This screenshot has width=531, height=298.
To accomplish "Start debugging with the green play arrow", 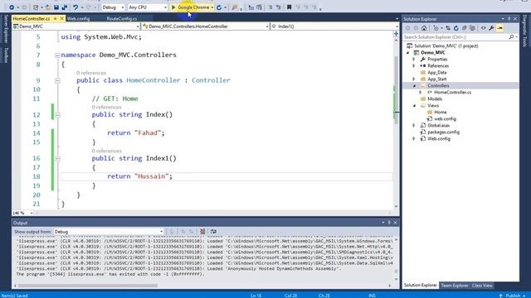I will (x=173, y=7).
